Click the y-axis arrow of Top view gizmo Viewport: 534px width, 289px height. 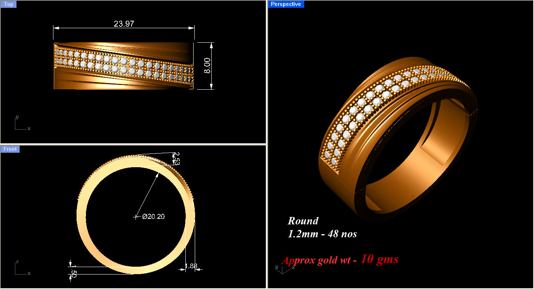tap(16, 117)
